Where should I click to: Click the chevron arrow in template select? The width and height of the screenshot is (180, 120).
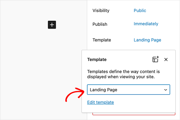pos(166,90)
